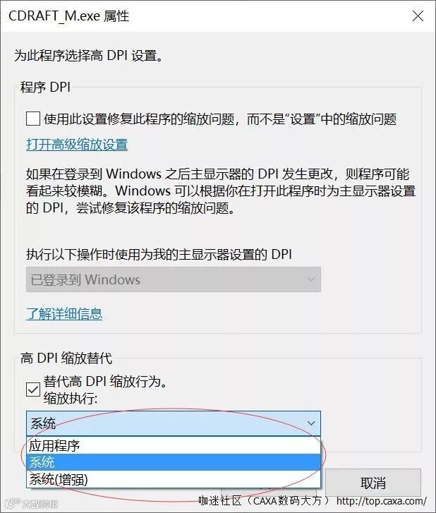Viewport: 436px width, 513px height.
Task: Click the 已登录到 Windows combo box
Action: tap(174, 279)
